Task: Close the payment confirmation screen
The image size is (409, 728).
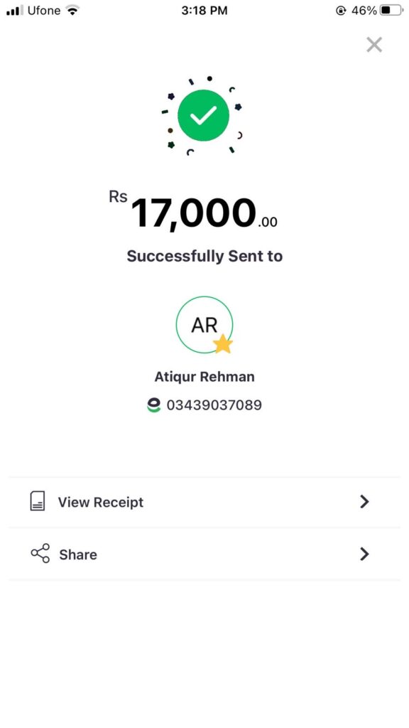Action: (x=374, y=45)
